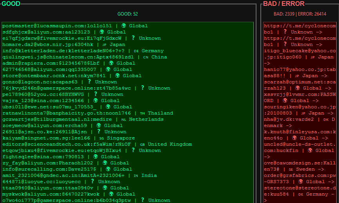Click the CN flag icon beside China
Viewport: 339px width, 203px height.
[146, 57]
